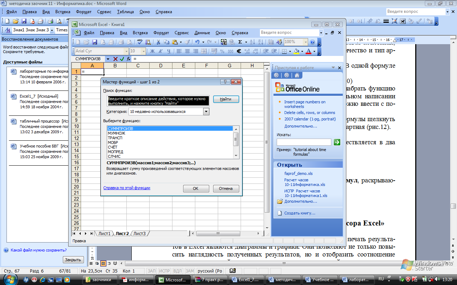Click the Copy icon in Excel toolbar
The width and height of the screenshot is (457, 285).
tap(166, 42)
